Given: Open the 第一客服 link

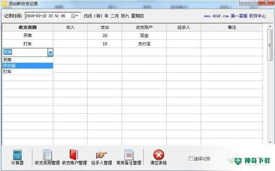Looking at the screenshot, I should [x=239, y=16].
